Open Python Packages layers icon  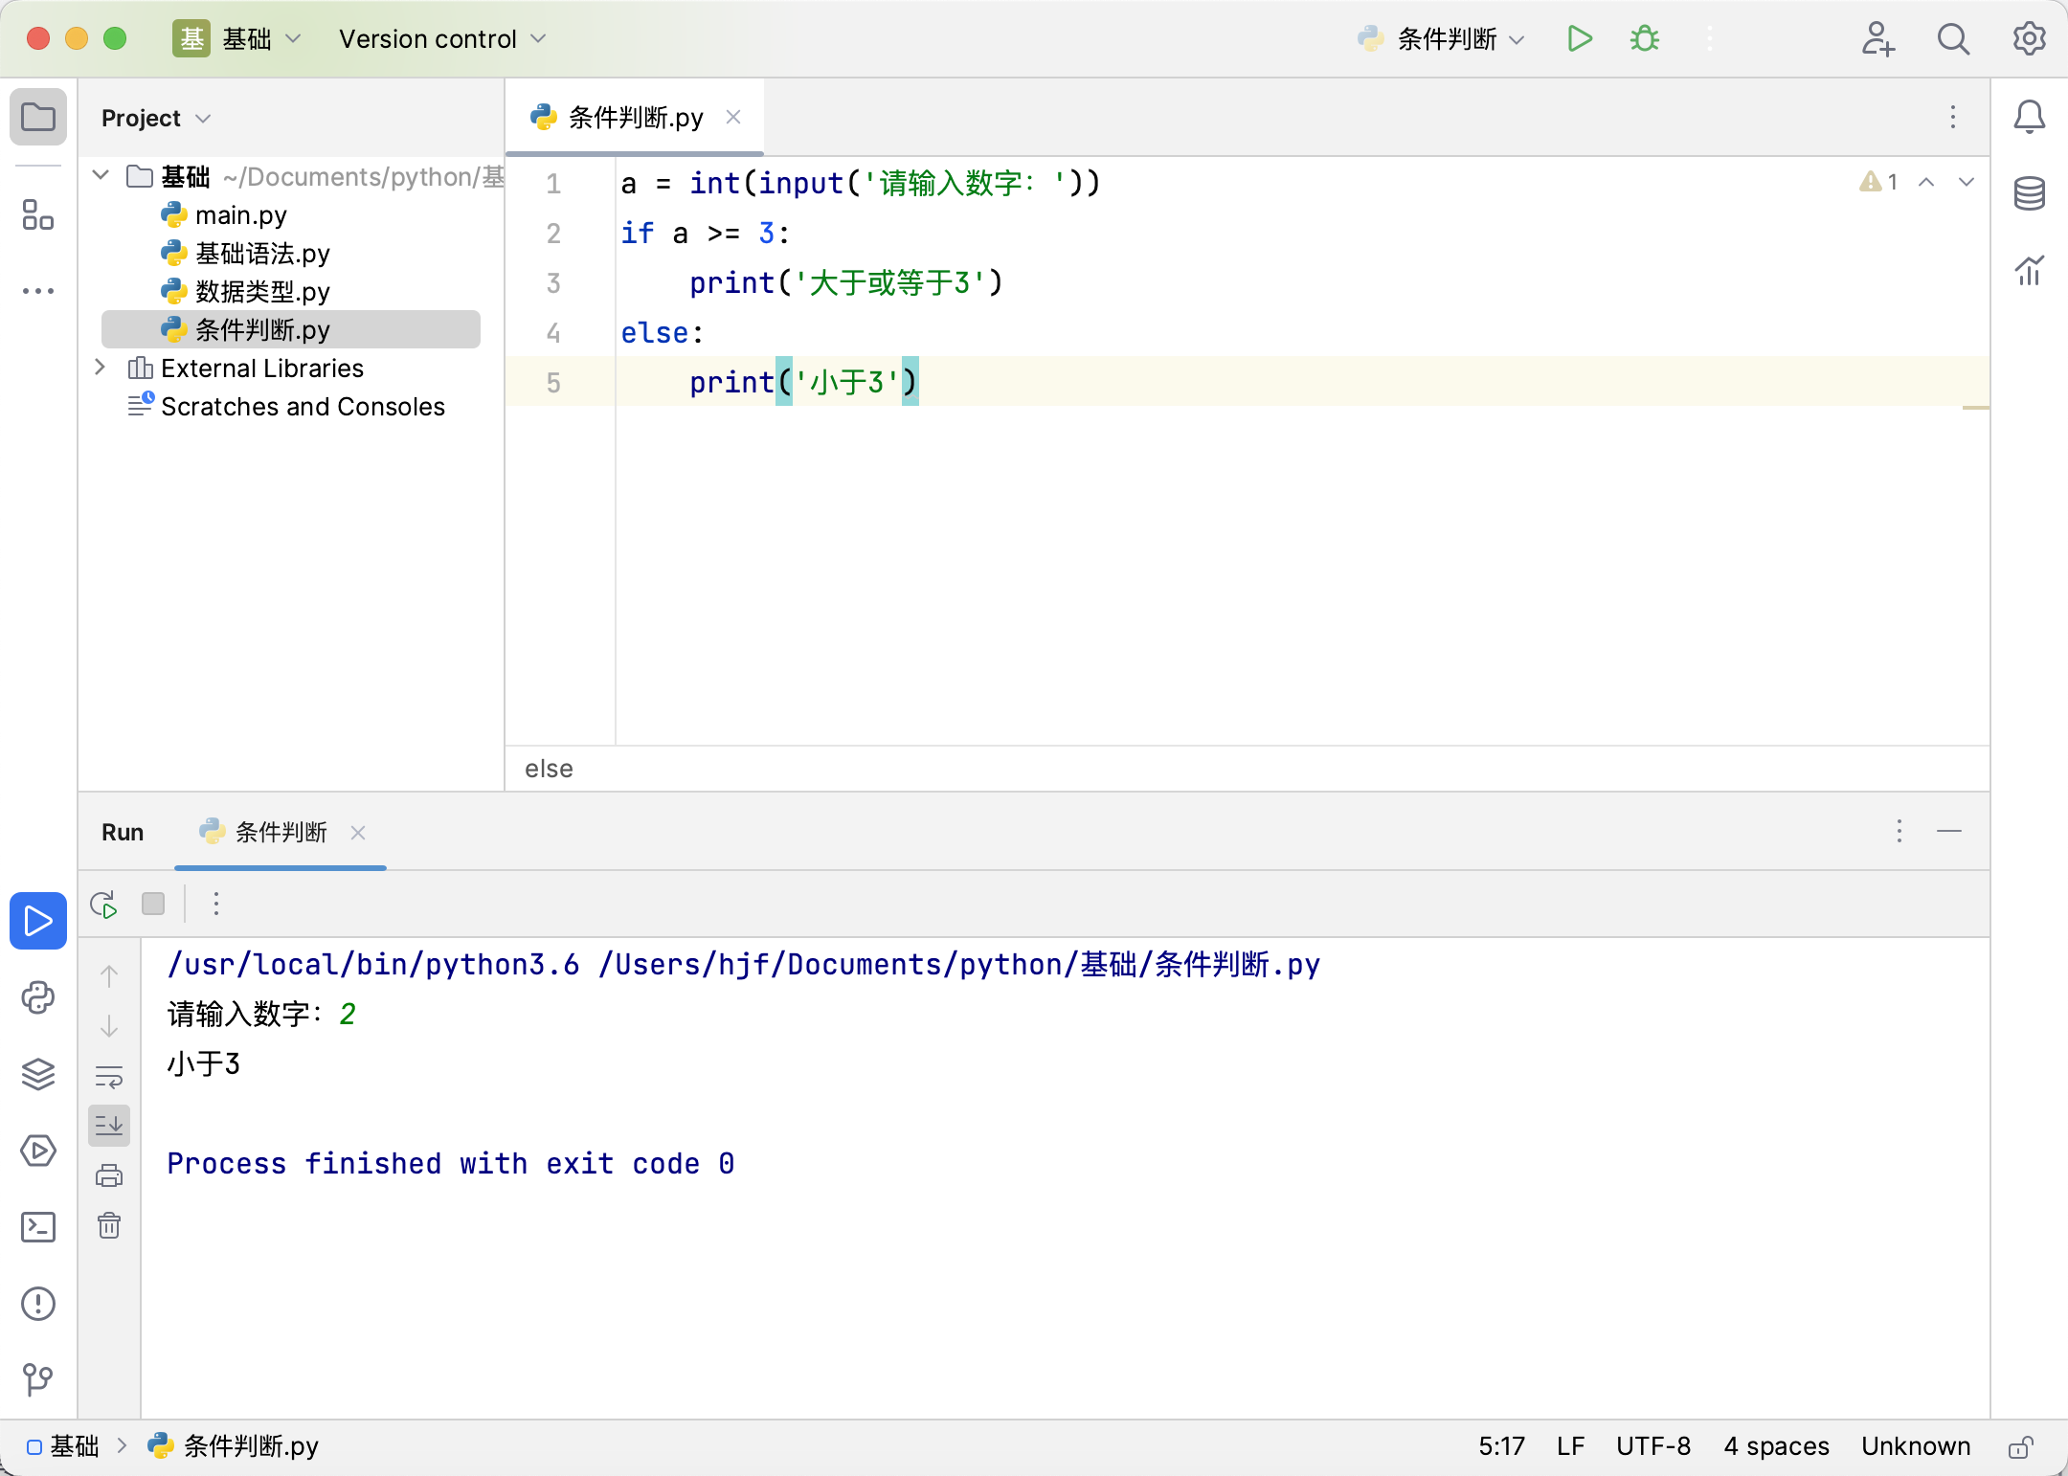pos(38,1074)
